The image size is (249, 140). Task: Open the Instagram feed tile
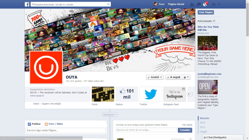(x=175, y=94)
